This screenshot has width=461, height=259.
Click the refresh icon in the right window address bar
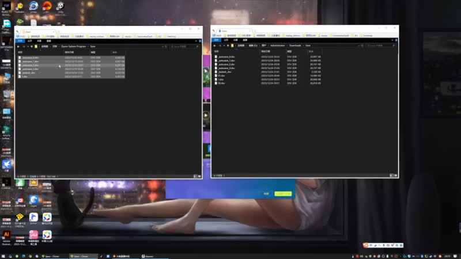click(362, 45)
